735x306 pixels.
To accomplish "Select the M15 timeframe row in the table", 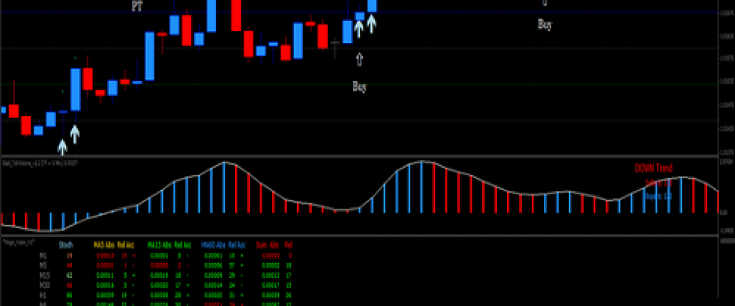I will click(x=43, y=275).
